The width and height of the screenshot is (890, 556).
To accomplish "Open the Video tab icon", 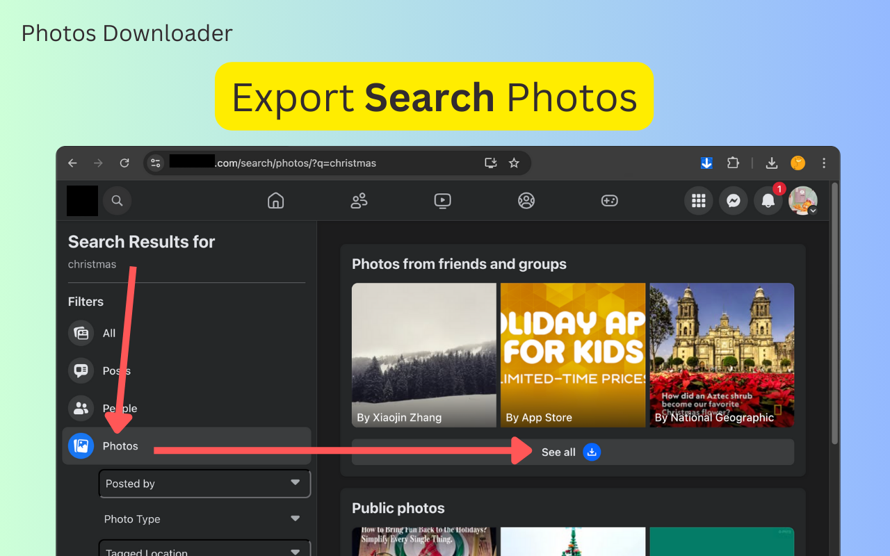I will [x=442, y=201].
